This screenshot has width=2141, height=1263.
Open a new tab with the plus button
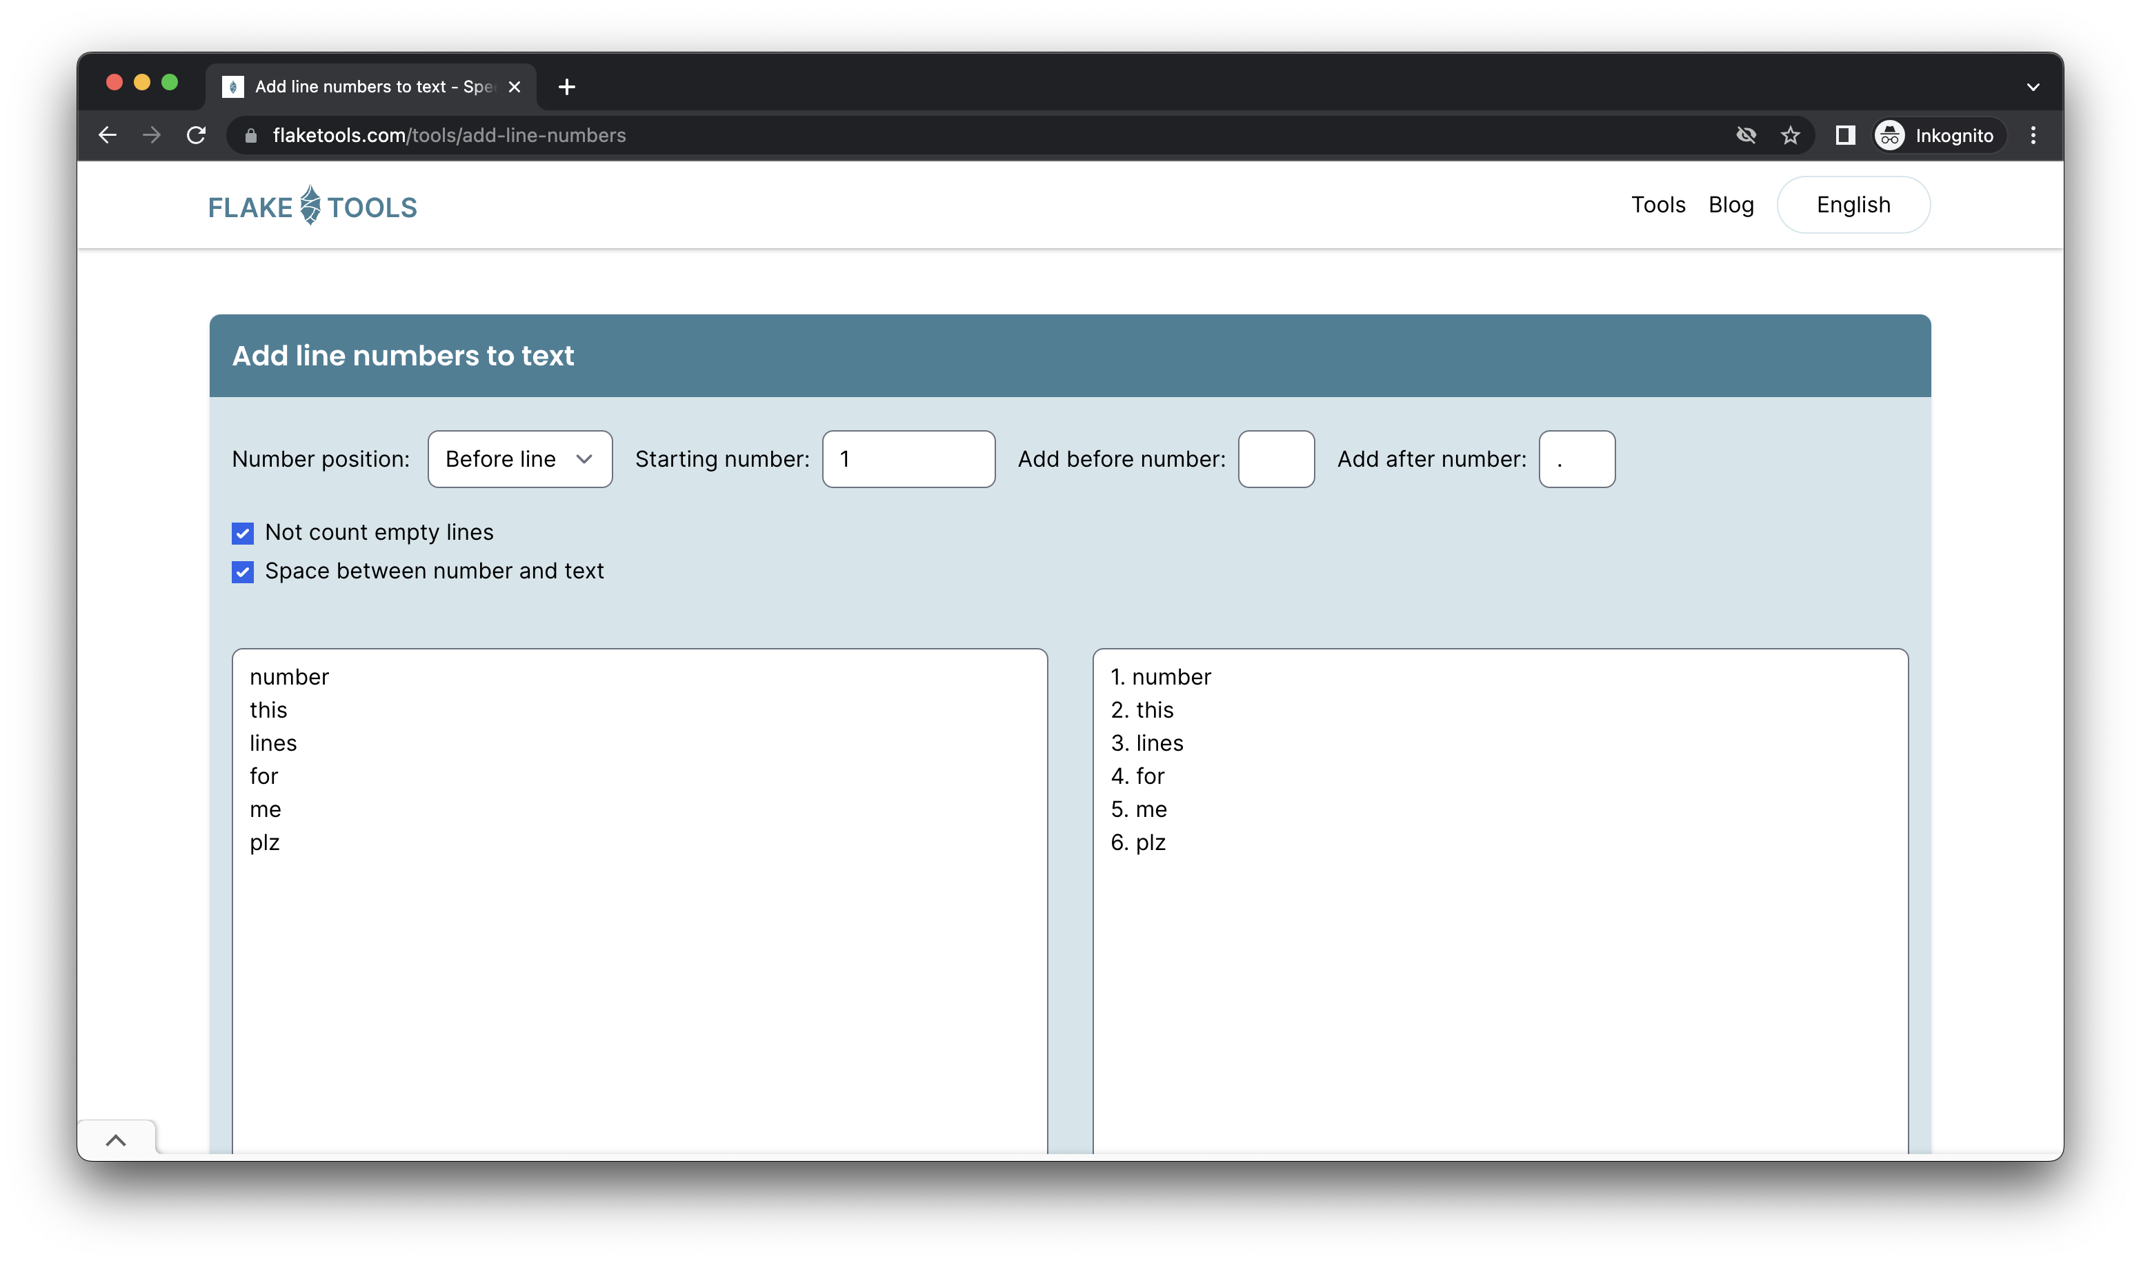567,87
